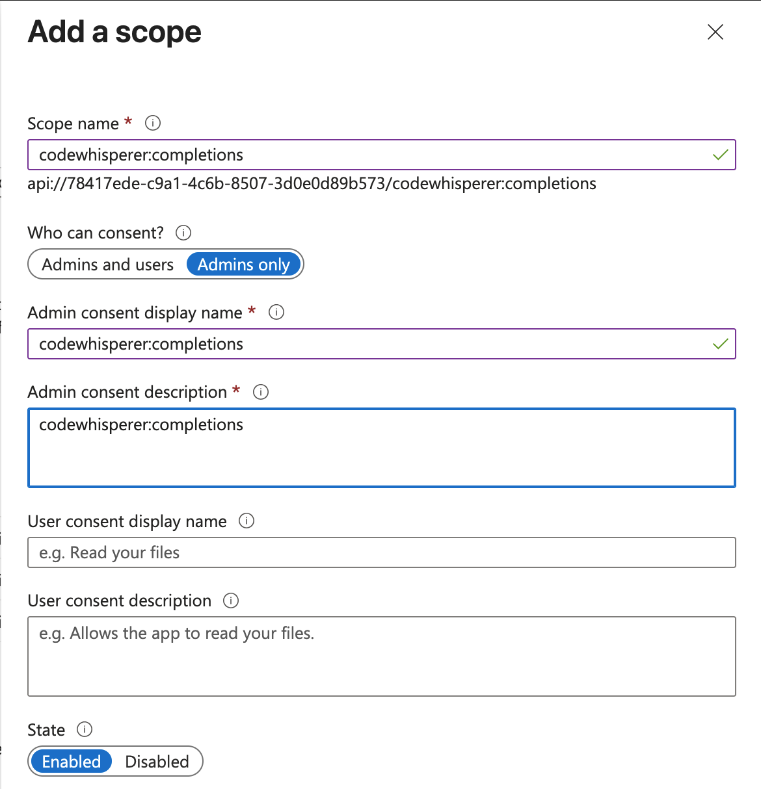Screen dimensions: 761x789
Task: Click info icon for Admin consent description
Action: [261, 392]
